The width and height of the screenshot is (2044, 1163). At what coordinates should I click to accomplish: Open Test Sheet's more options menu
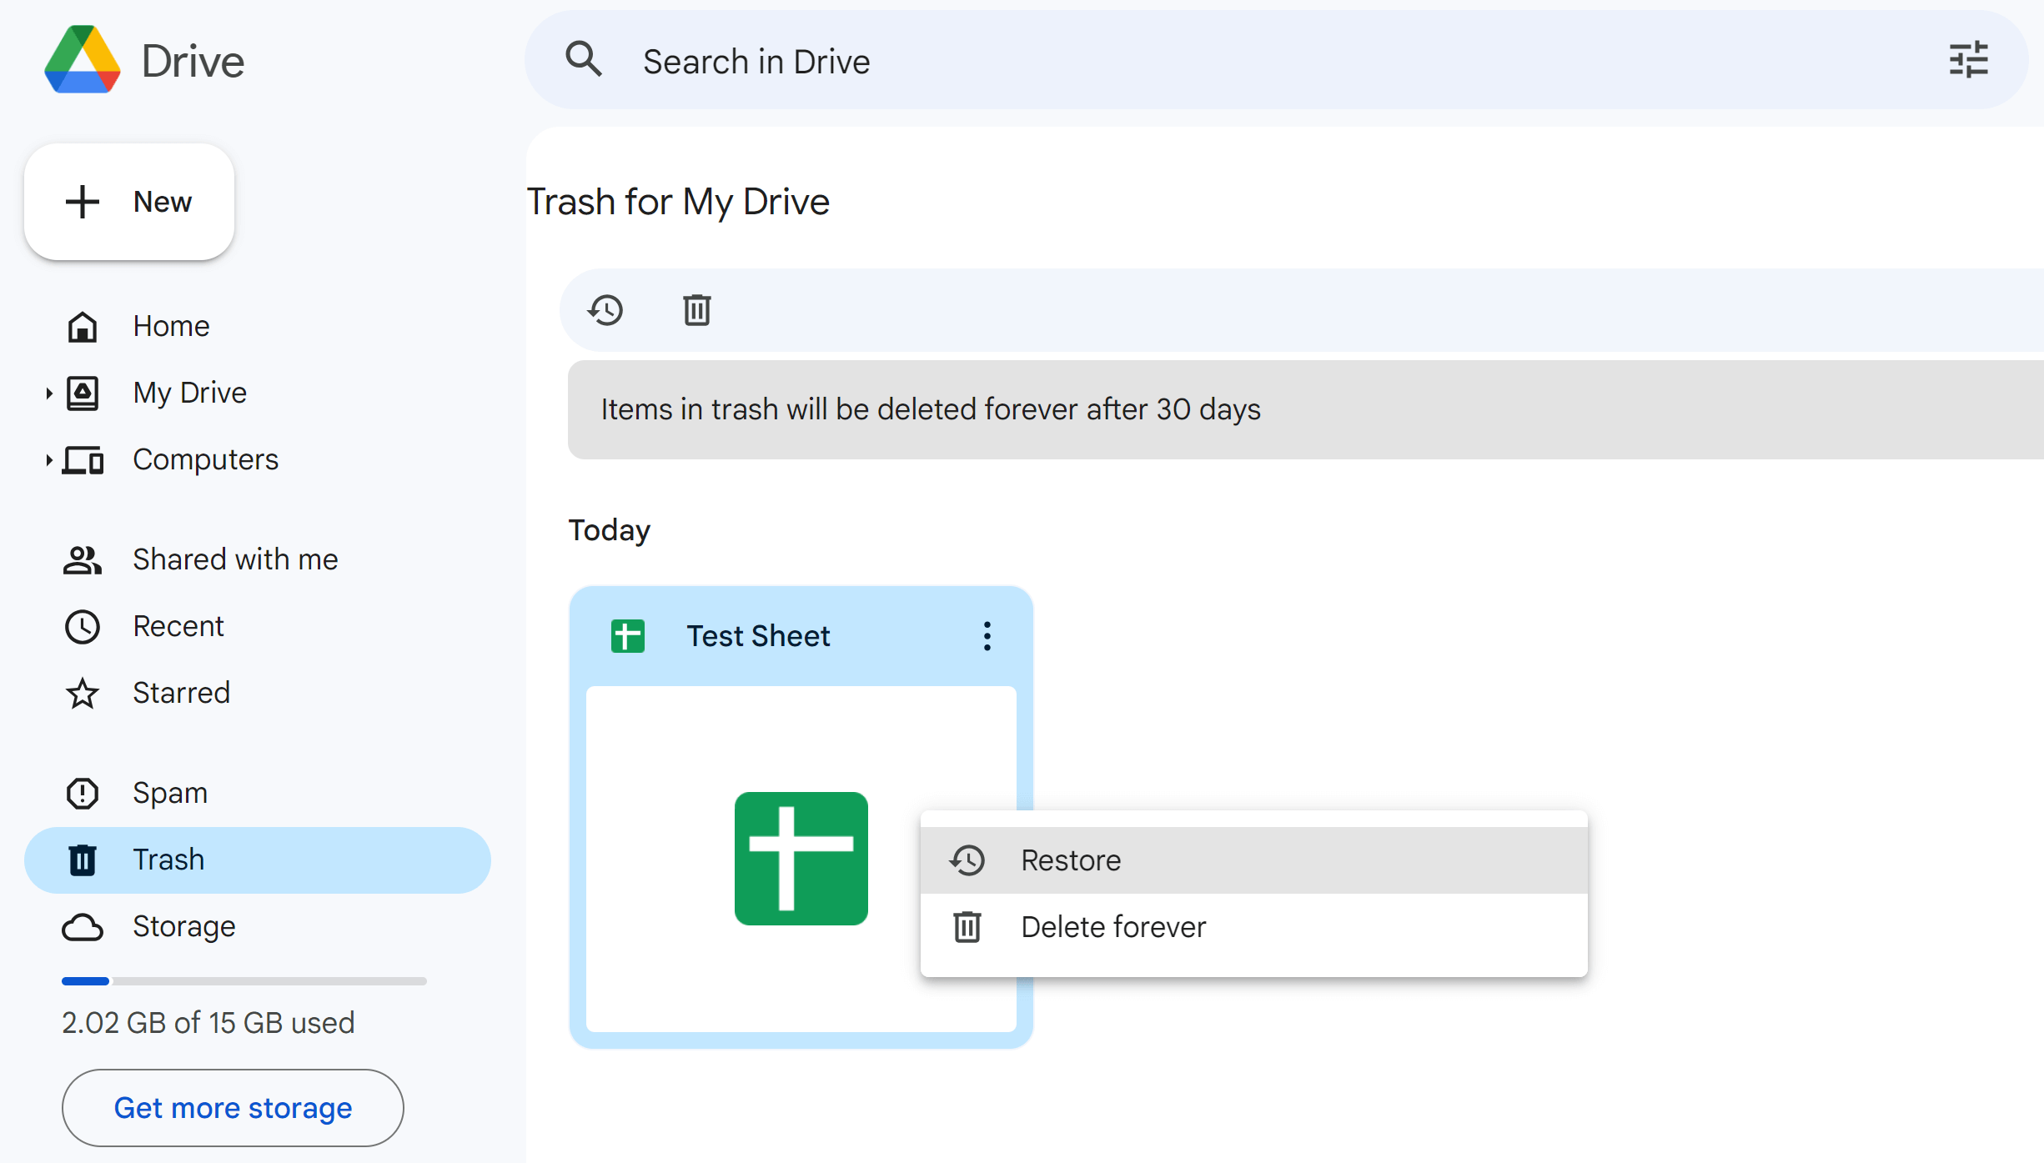987,636
